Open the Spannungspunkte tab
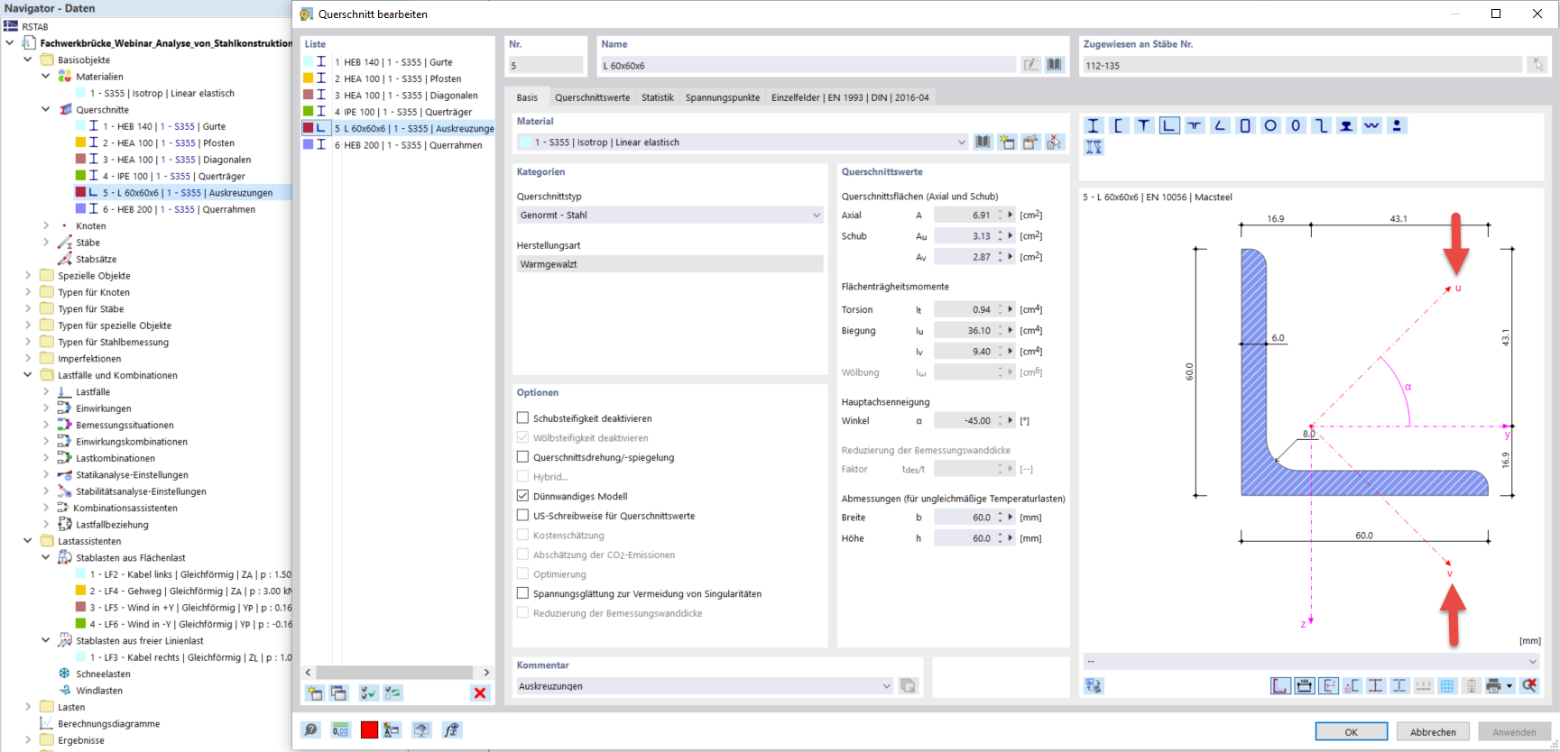The width and height of the screenshot is (1560, 752). (x=723, y=97)
